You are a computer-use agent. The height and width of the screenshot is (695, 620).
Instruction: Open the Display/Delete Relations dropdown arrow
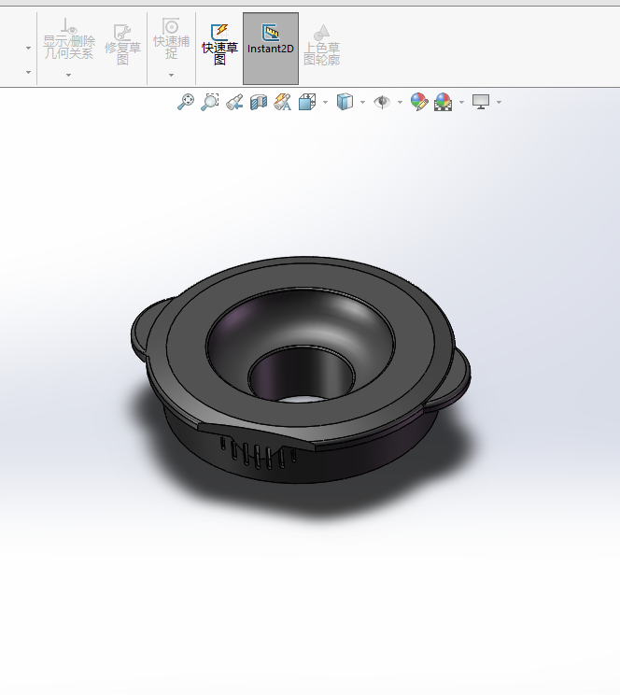tap(69, 76)
